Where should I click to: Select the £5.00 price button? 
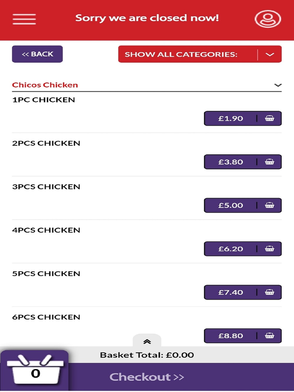(x=230, y=205)
